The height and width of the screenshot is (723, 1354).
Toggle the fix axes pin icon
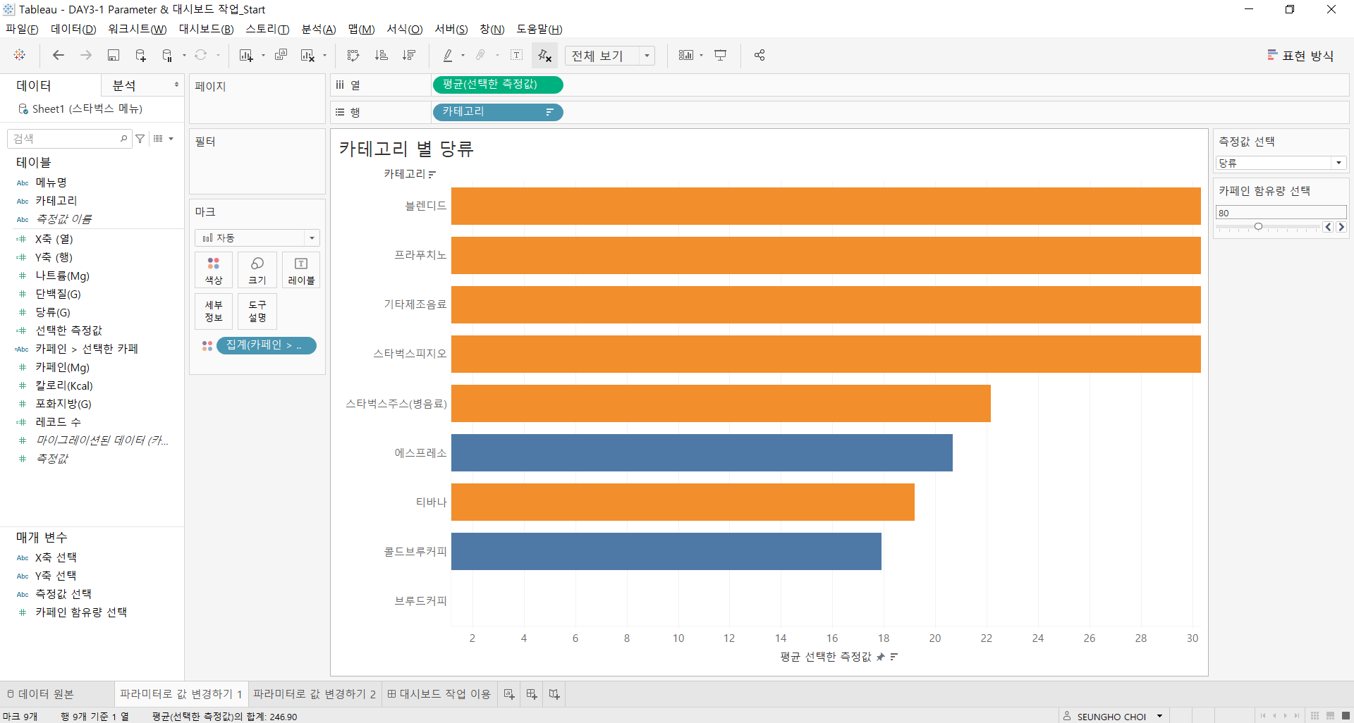click(544, 55)
